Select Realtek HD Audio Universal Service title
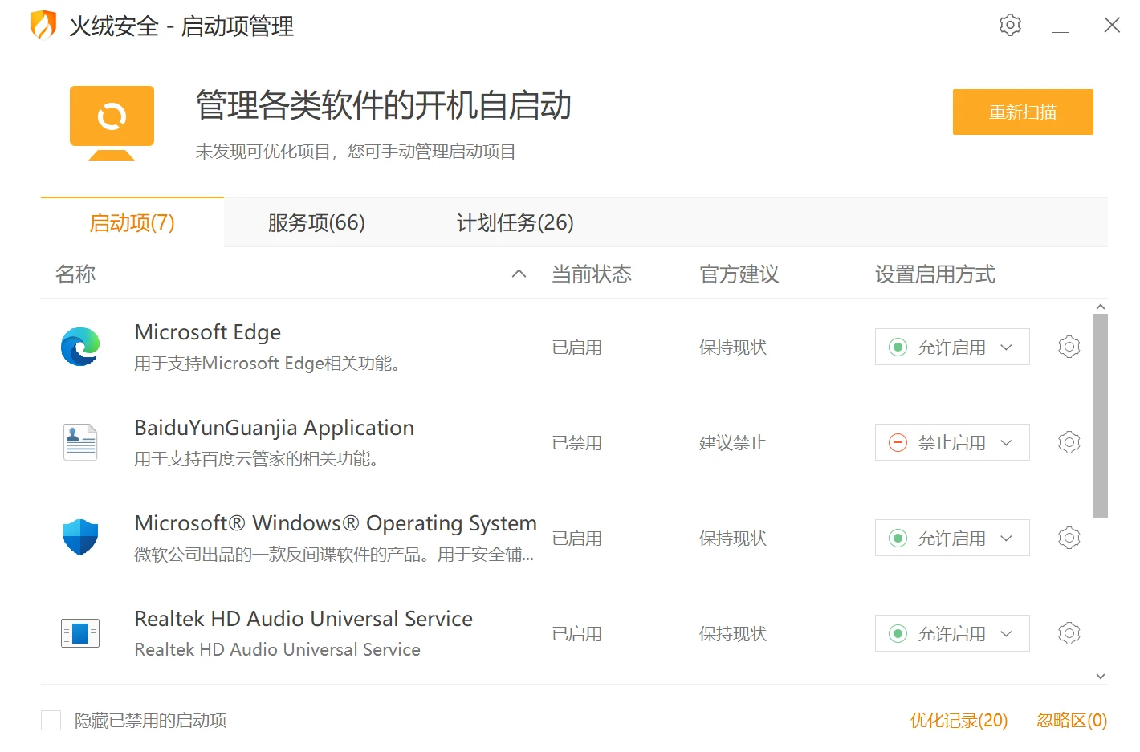Viewport: 1140px width, 752px height. [303, 619]
